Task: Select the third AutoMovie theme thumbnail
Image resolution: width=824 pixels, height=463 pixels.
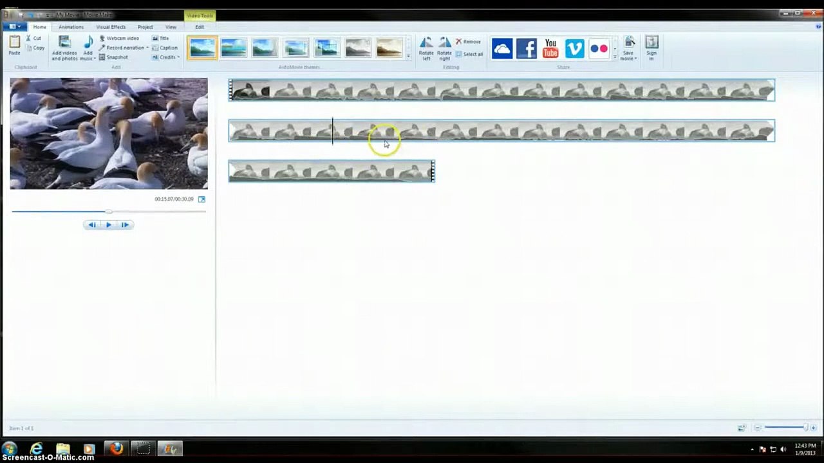Action: click(x=265, y=48)
